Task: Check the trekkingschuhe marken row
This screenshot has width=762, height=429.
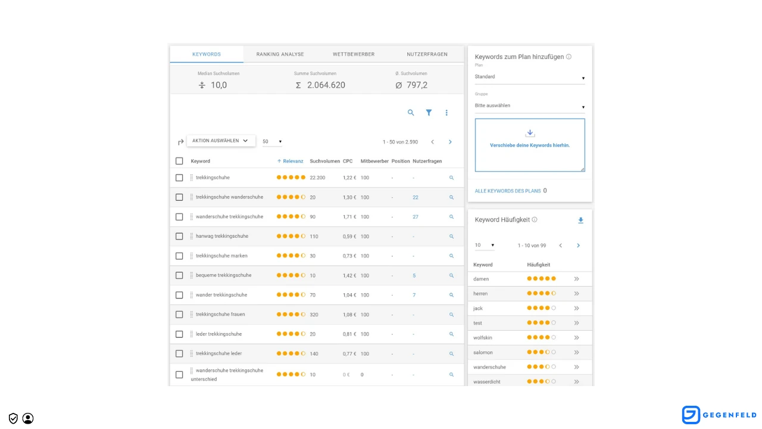Action: [x=179, y=256]
